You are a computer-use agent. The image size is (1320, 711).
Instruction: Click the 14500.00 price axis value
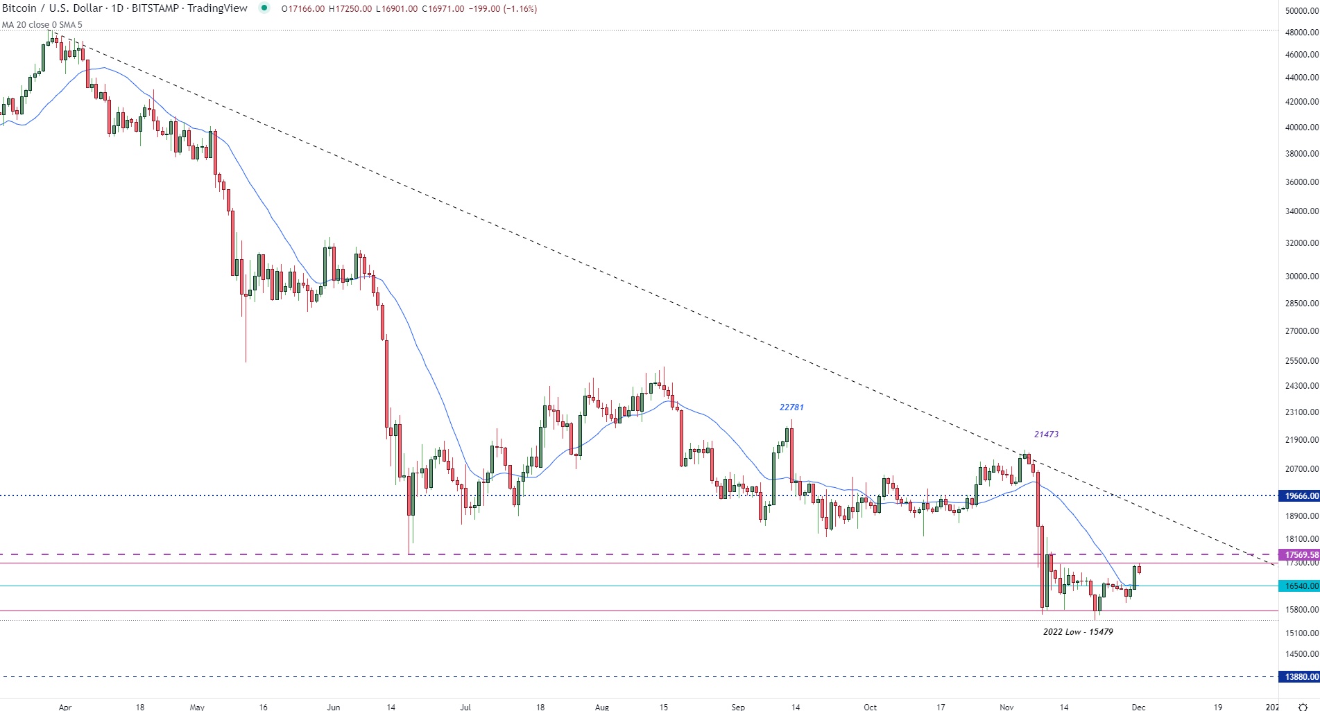(1302, 654)
